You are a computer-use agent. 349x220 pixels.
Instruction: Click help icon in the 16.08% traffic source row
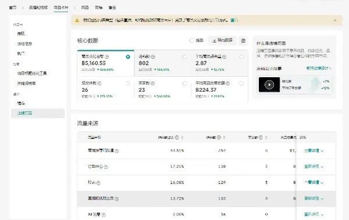coord(98,183)
